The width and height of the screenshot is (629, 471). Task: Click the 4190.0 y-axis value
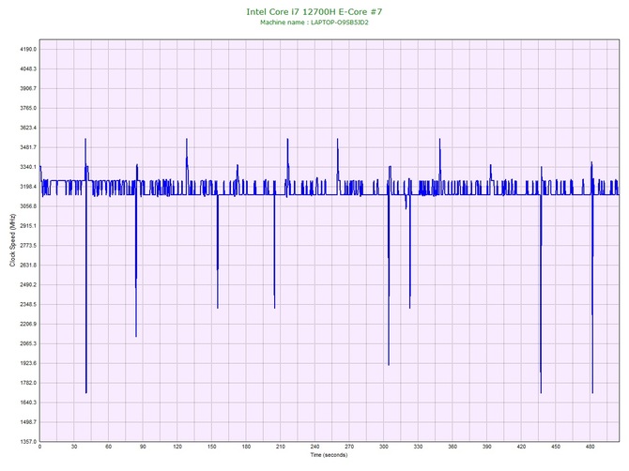(x=28, y=50)
